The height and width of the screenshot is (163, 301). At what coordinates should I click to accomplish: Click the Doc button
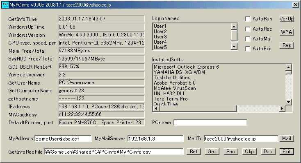coord(268,152)
